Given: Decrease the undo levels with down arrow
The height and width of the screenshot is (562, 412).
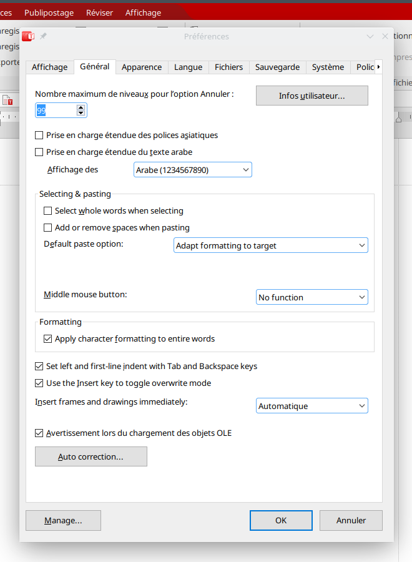Looking at the screenshot, I should point(81,114).
